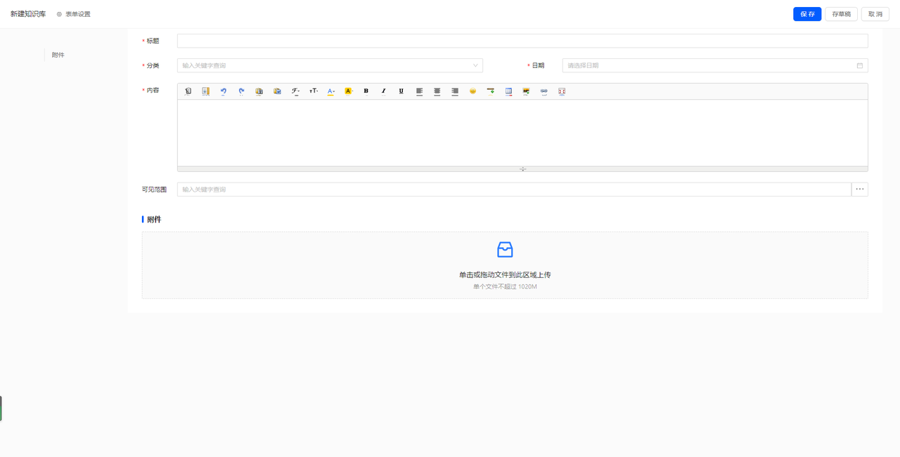Toggle underline formatting
Screen dimensions: 900x457
(401, 91)
